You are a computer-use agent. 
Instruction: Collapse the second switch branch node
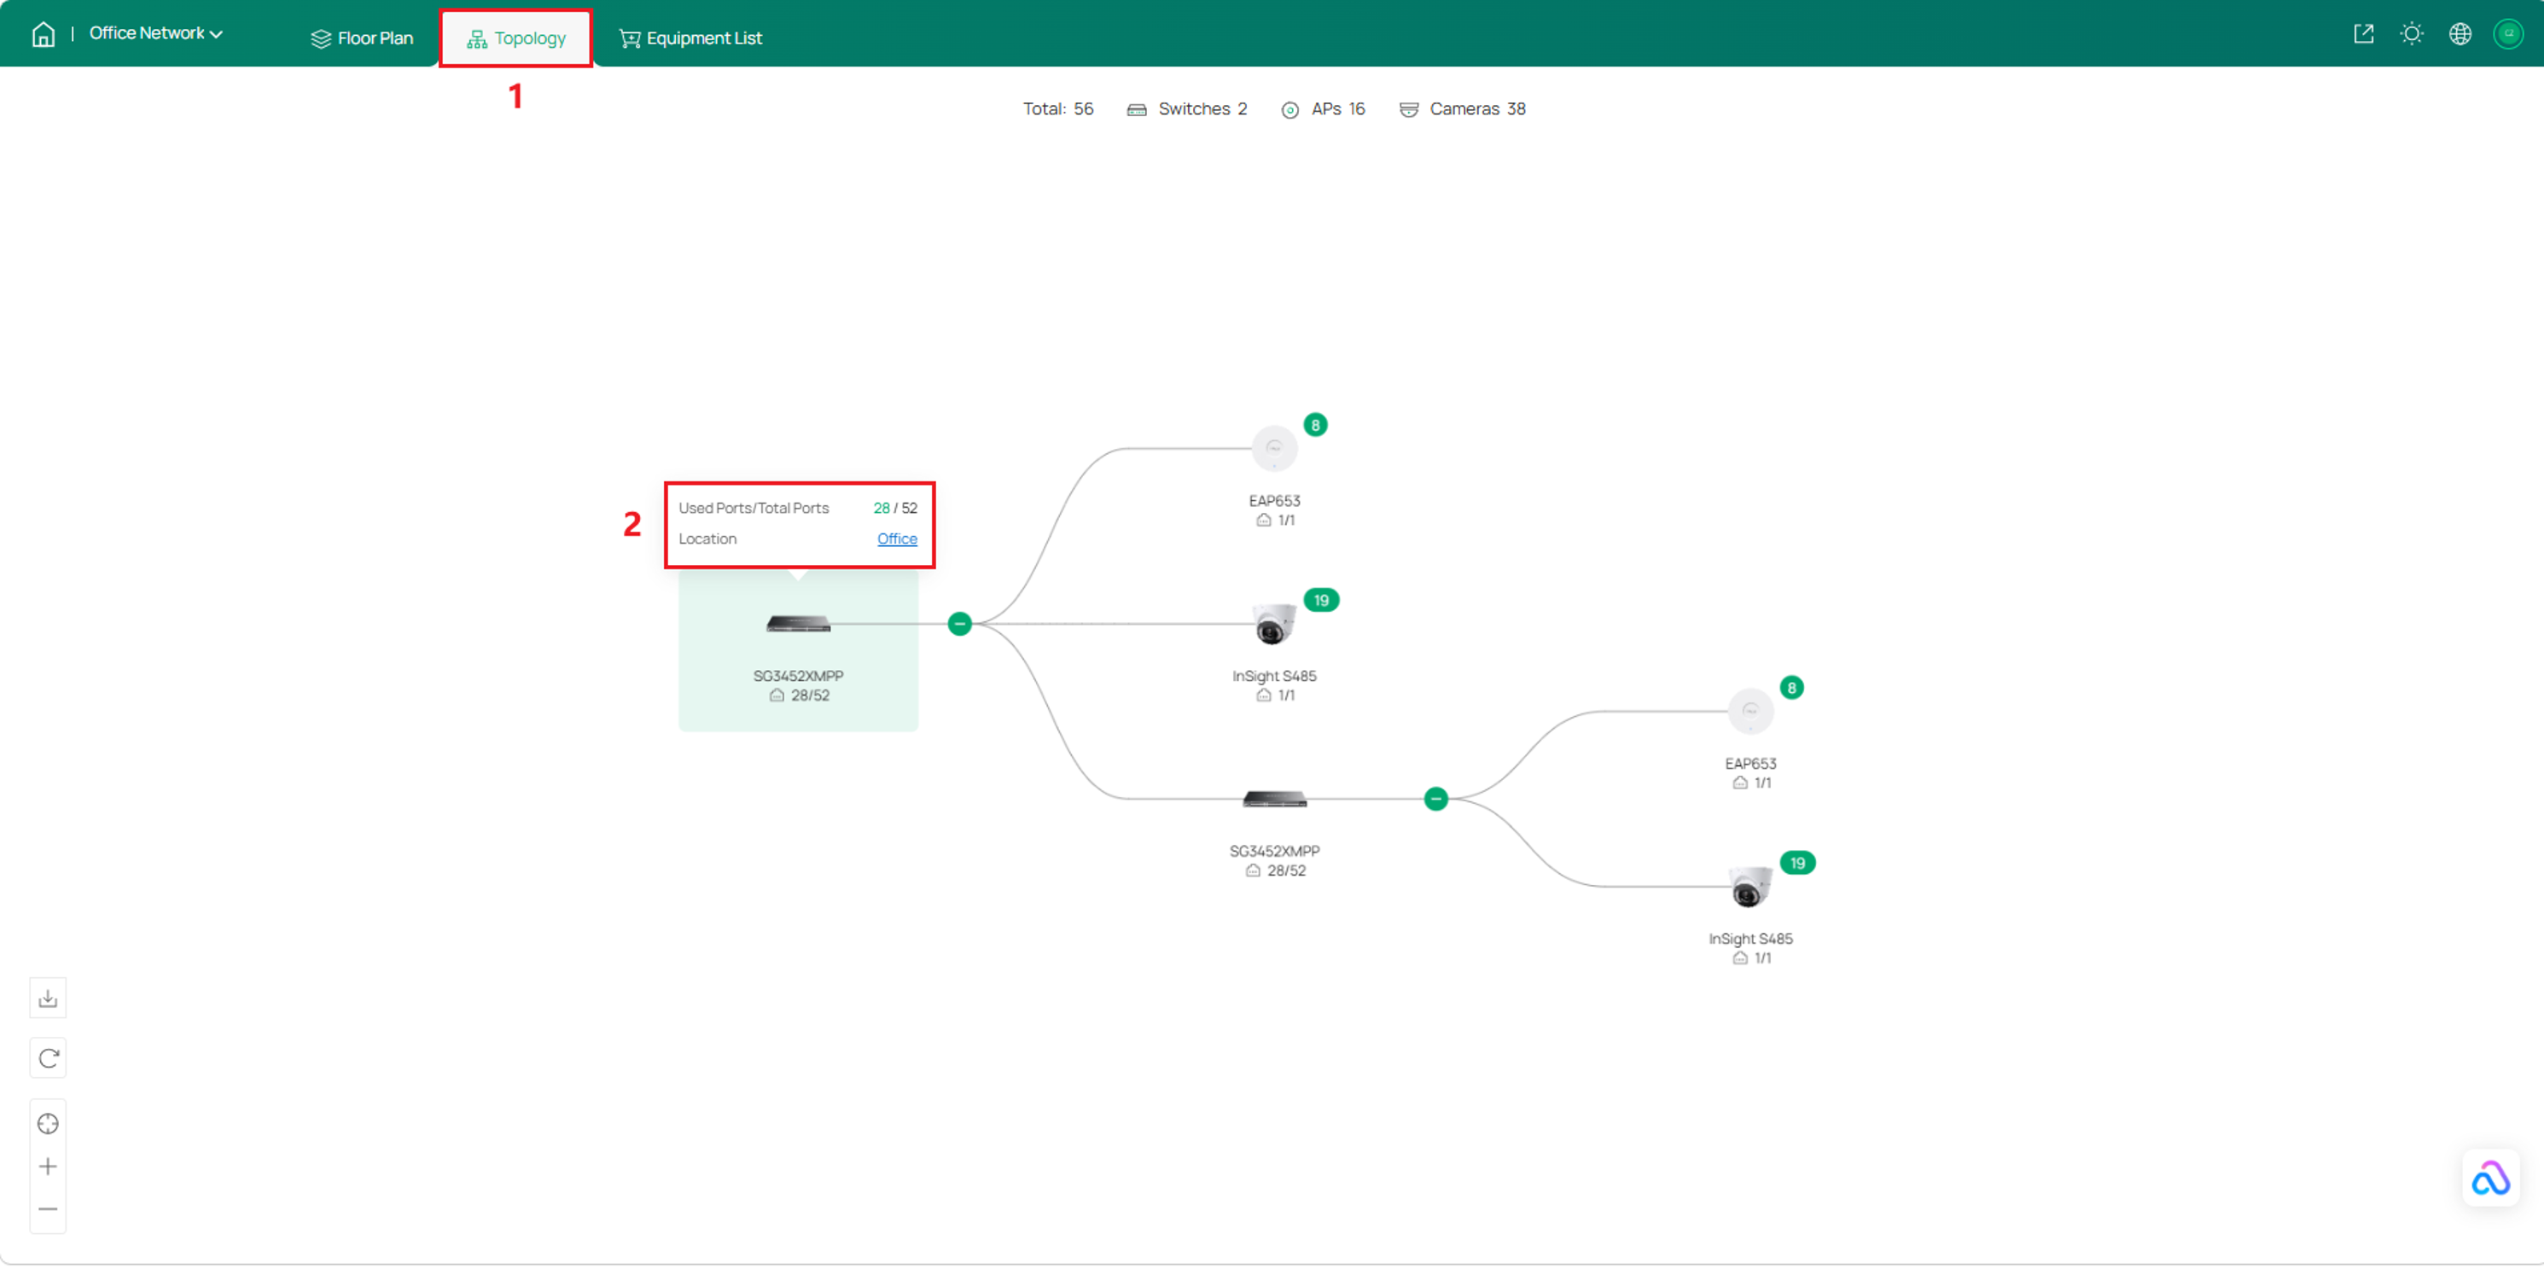[1436, 799]
